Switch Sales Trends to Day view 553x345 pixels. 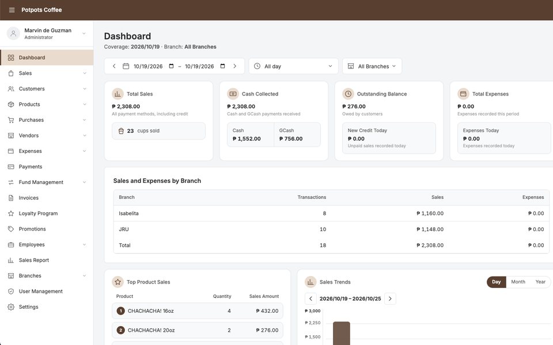pos(496,282)
